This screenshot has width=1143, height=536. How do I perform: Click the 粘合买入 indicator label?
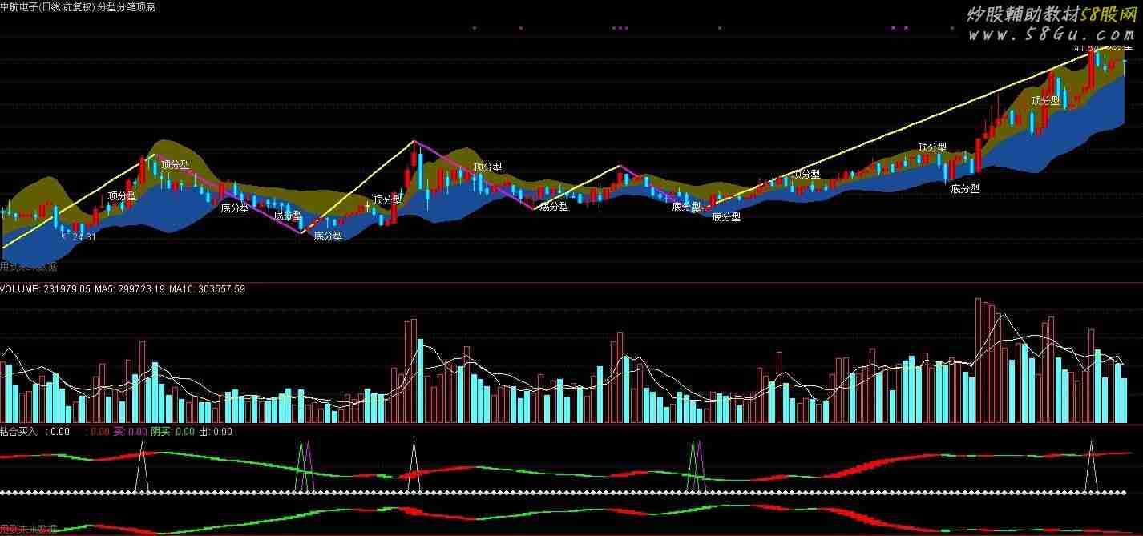coord(19,432)
